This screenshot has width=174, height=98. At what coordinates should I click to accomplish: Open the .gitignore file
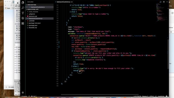32,14
